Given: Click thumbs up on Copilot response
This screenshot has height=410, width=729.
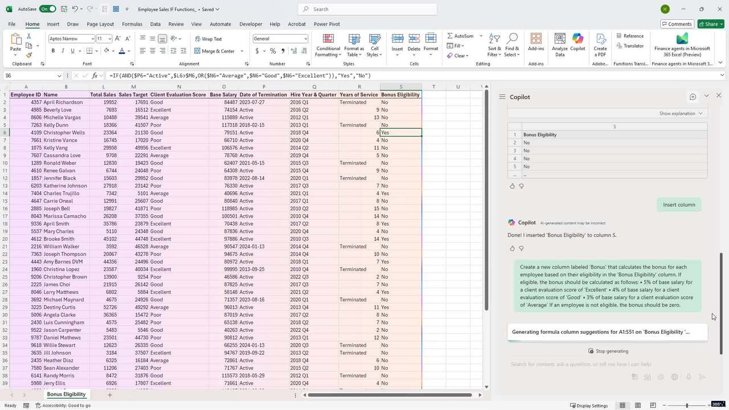Looking at the screenshot, I should pos(512,248).
